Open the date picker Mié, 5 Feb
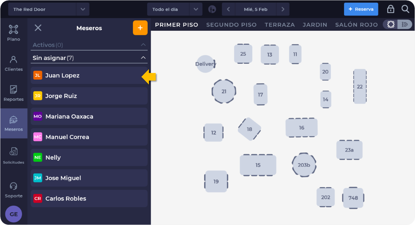This screenshot has height=225, width=415. click(x=256, y=9)
